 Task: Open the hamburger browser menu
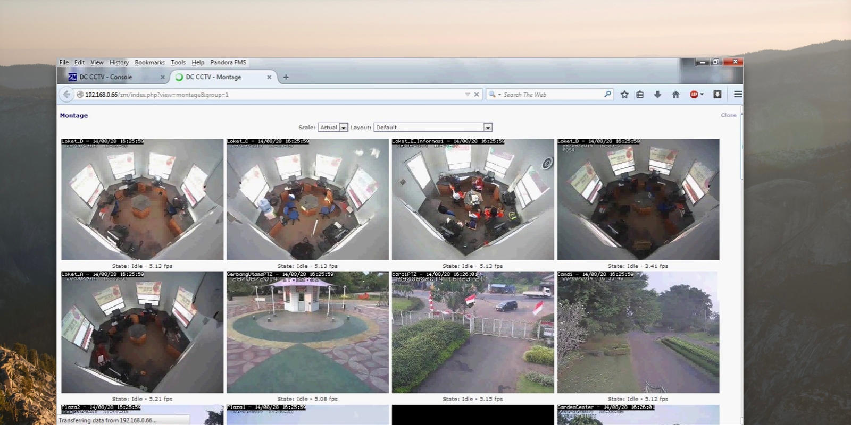pos(738,94)
